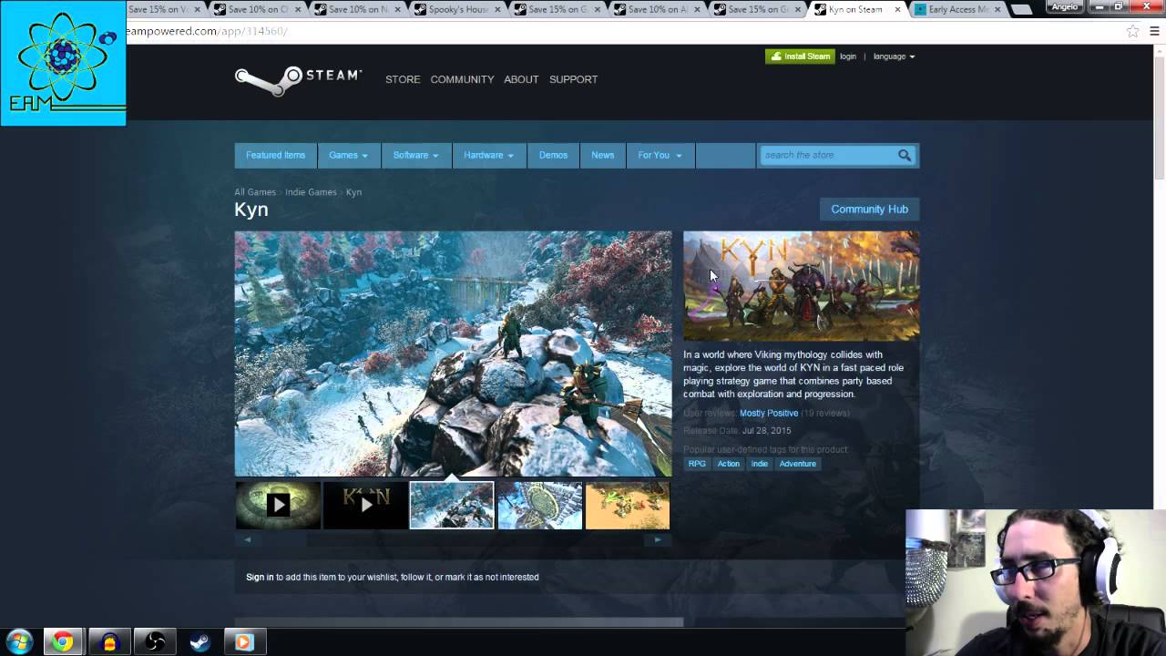Click the Steam logo in the header
Image resolution: width=1166 pixels, height=656 pixels.
coord(298,79)
